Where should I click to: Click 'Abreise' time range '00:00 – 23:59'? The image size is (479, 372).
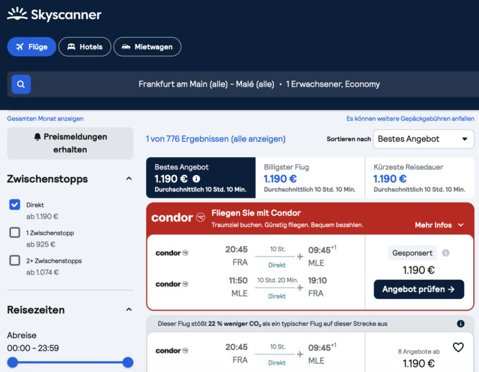tap(33, 348)
